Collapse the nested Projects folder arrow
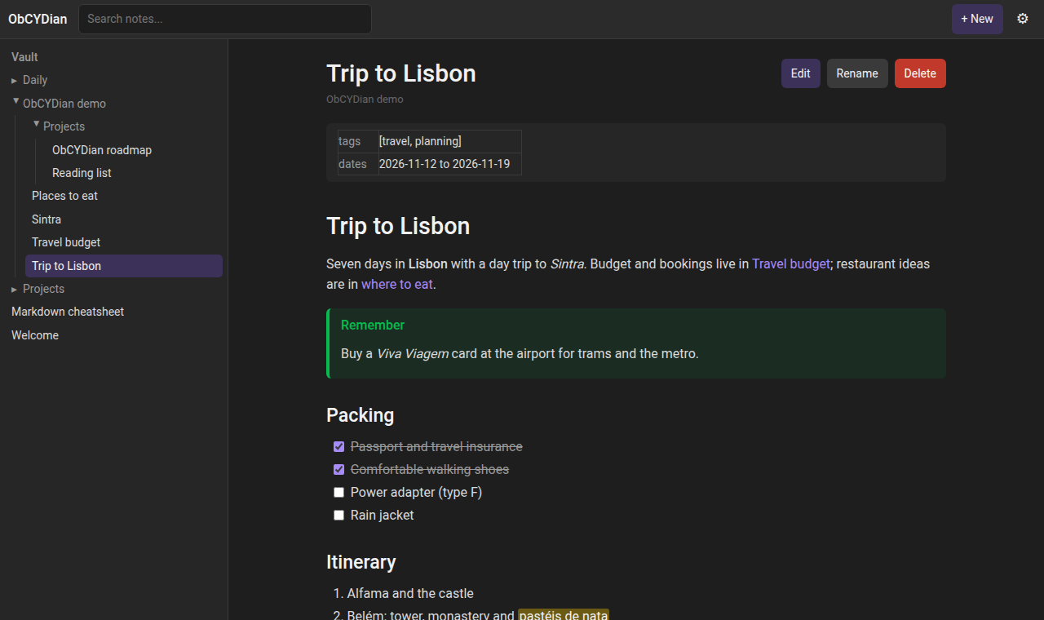Viewport: 1044px width, 620px height. pyautogui.click(x=36, y=126)
